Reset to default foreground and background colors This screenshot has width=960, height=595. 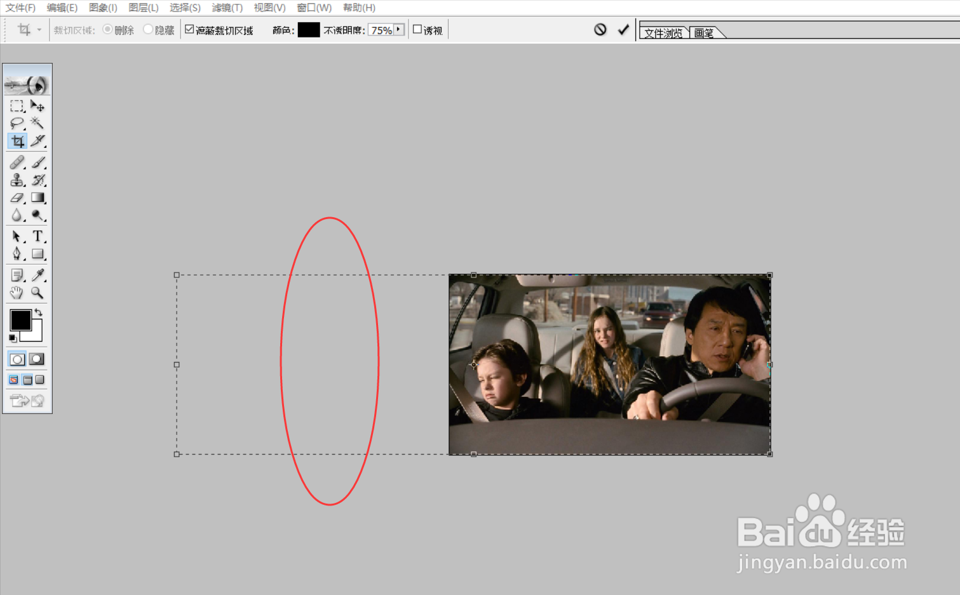click(13, 338)
